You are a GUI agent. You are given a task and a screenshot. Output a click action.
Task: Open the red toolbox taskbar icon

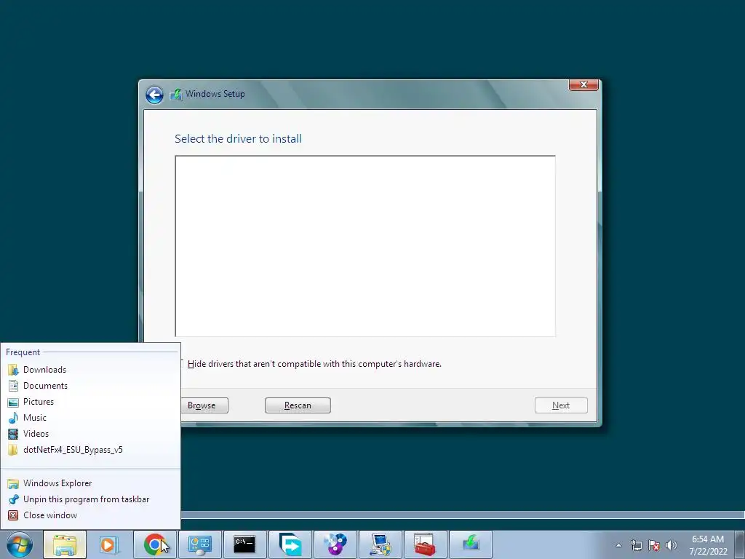[425, 544]
